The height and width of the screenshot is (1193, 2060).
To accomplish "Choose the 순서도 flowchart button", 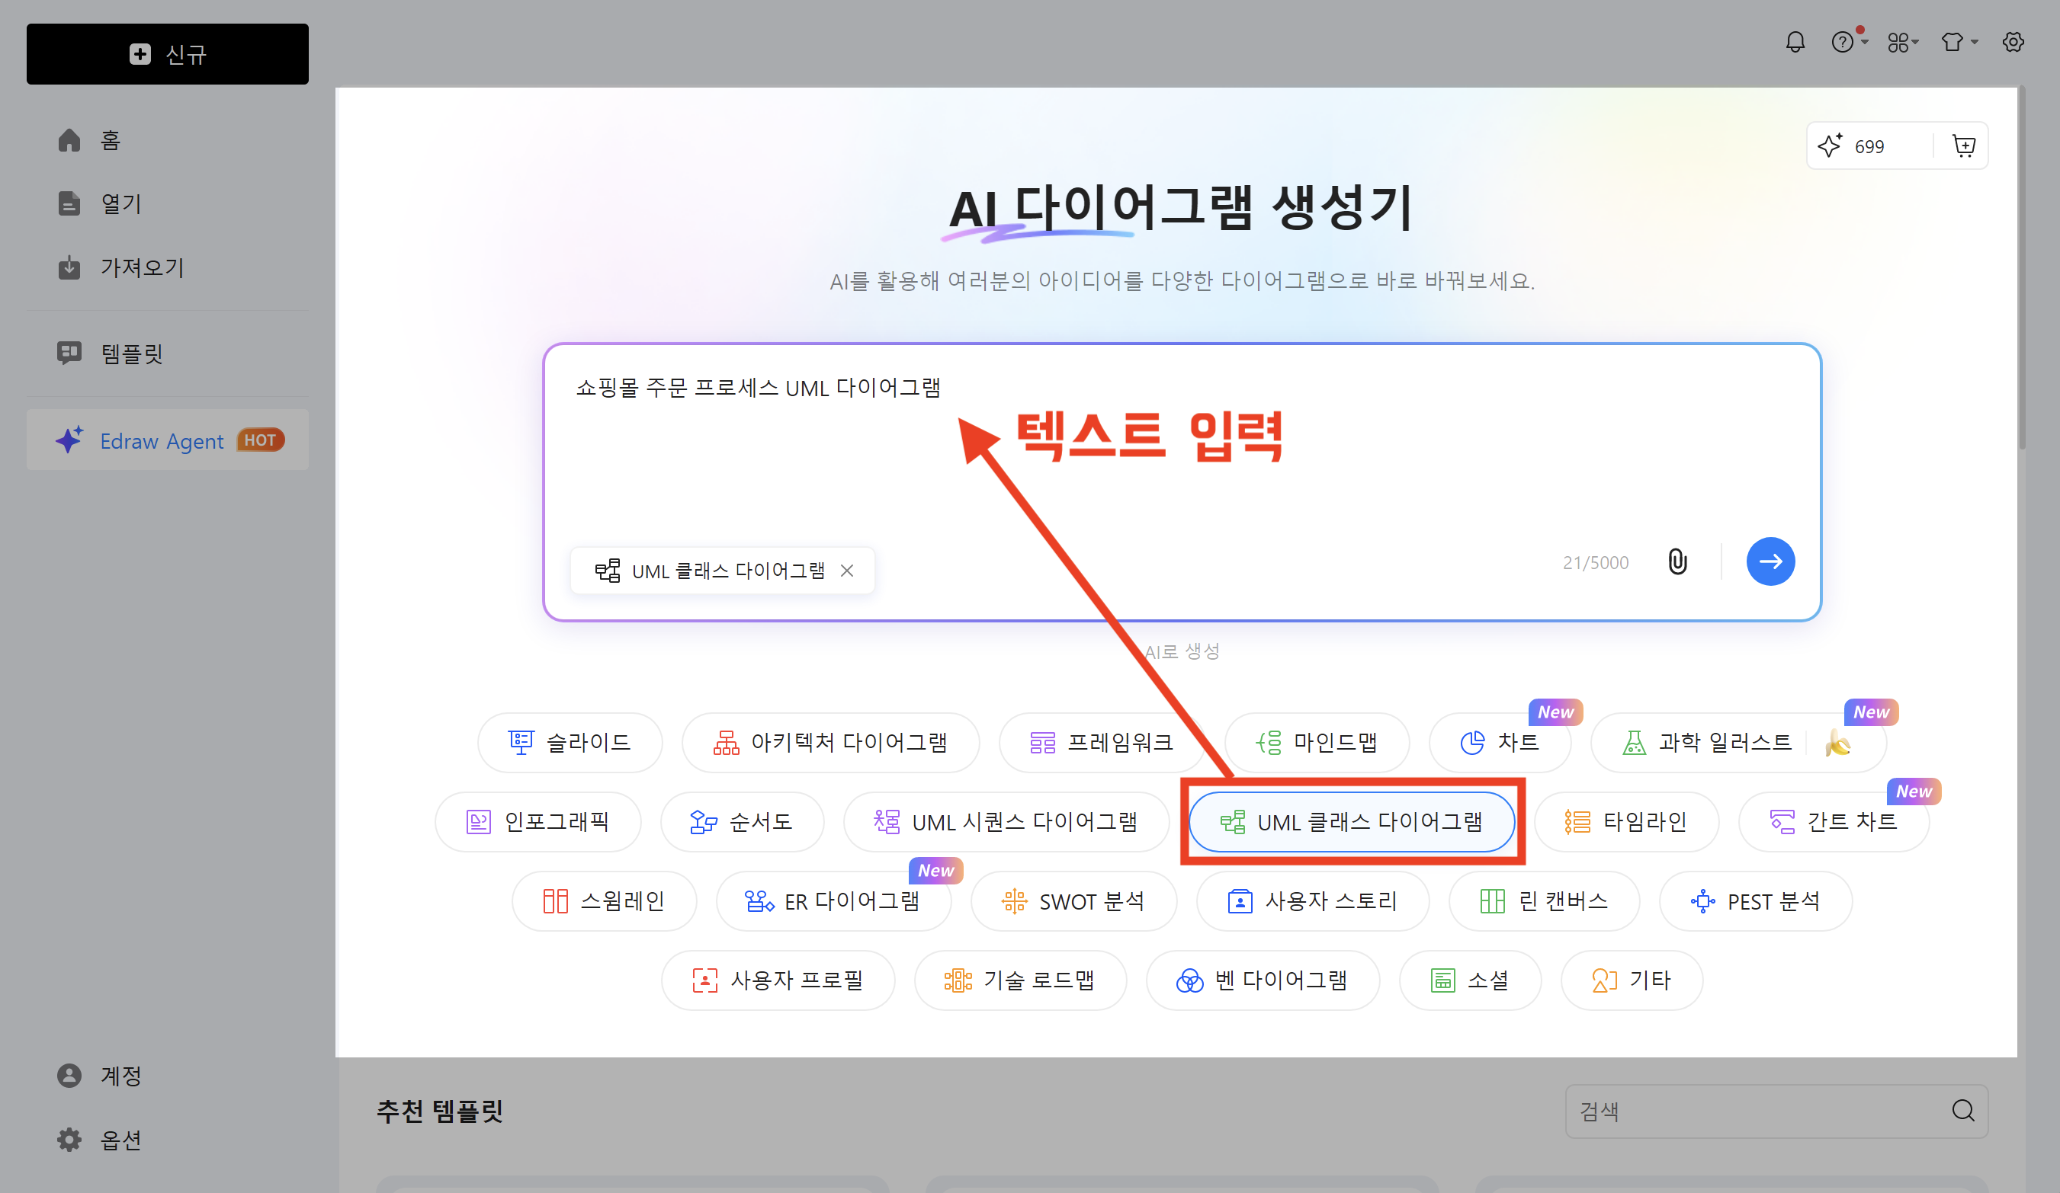I will pyautogui.click(x=742, y=821).
